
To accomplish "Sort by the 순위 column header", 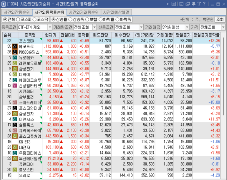I will [7, 35].
